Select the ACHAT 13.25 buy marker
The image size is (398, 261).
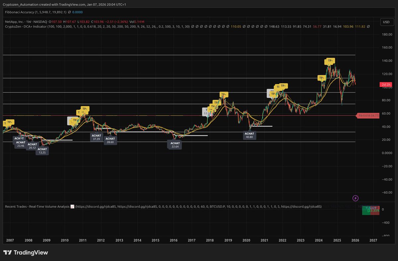pos(42,151)
